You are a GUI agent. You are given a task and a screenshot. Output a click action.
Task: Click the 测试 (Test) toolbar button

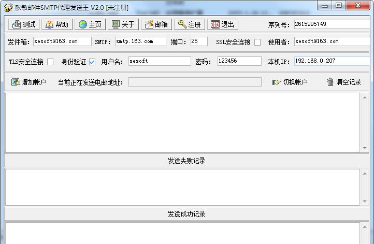[x=24, y=24]
